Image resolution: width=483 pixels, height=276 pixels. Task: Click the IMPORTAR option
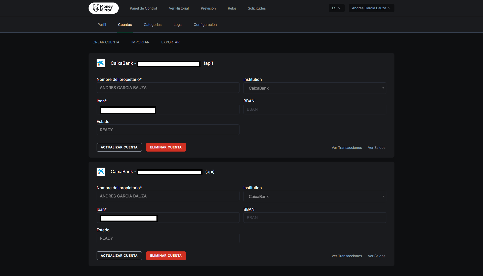click(x=140, y=42)
